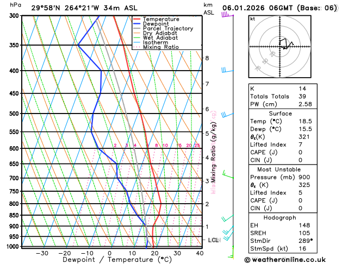Click the Mixing Ratio legend label
Screen dimensions: 342x264
(161, 47)
